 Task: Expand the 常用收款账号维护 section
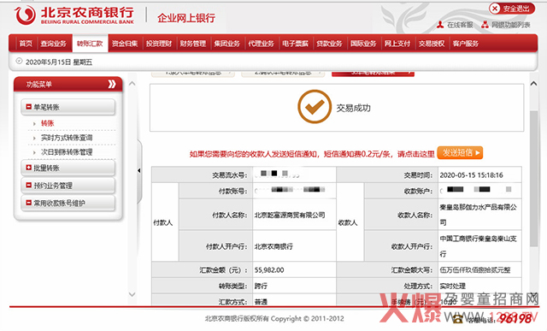tap(68, 203)
